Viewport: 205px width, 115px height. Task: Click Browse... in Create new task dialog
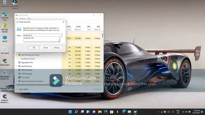tap(57, 48)
